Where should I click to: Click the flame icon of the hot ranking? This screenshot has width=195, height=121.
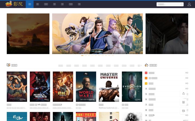147,65
